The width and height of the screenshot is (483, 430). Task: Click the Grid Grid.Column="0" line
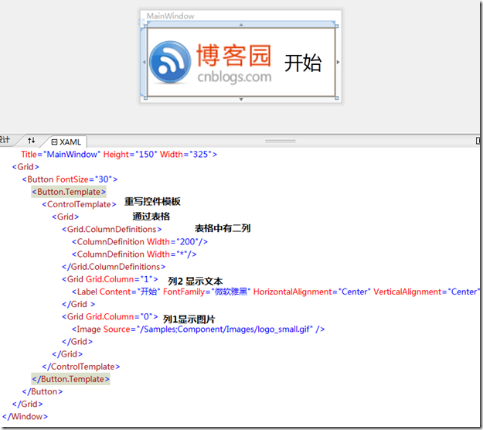pyautogui.click(x=110, y=316)
